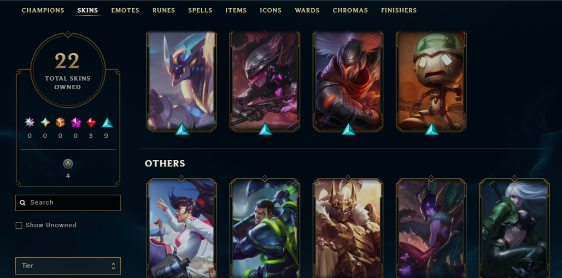Click the Tier dropdown arrows
The width and height of the screenshot is (562, 278).
(x=113, y=266)
